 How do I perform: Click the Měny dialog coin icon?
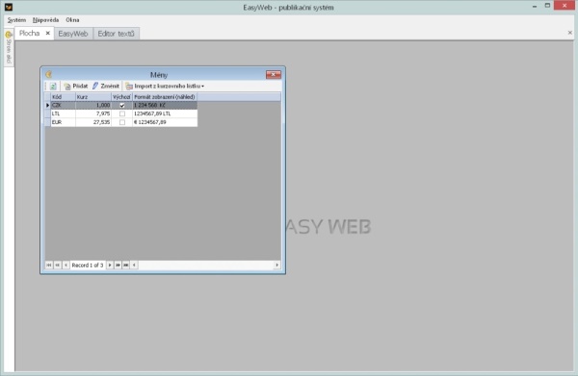[49, 75]
